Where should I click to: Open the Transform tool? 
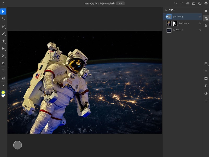[3, 19]
